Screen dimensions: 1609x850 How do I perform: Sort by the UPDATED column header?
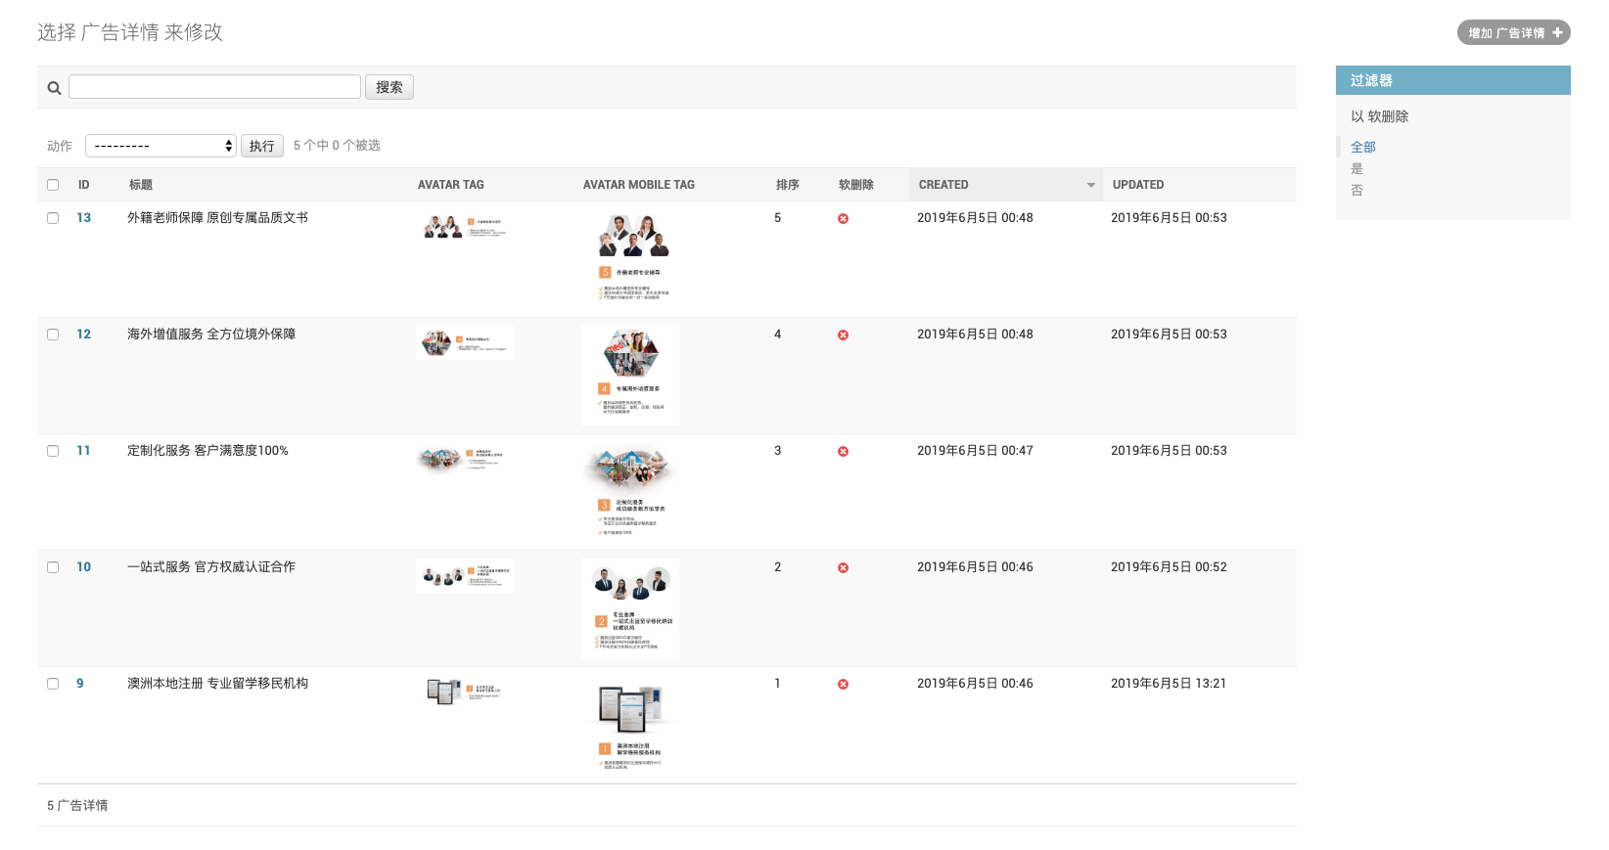(x=1137, y=185)
